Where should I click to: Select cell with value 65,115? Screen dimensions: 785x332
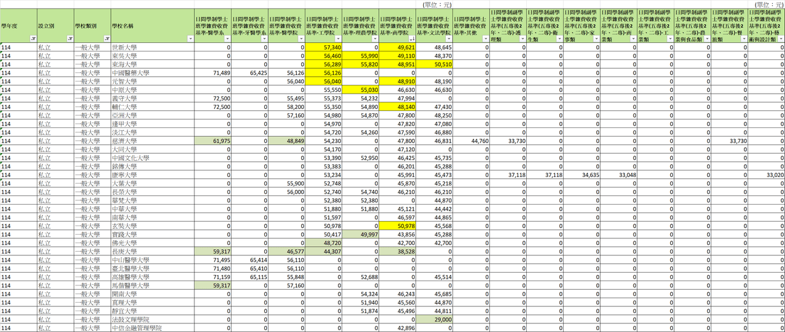(250, 277)
